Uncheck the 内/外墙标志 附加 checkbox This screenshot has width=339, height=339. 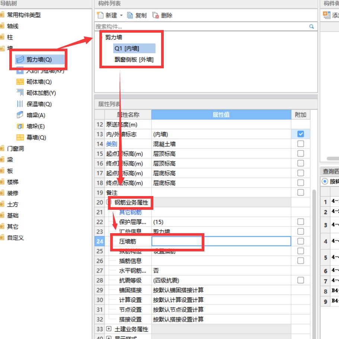point(300,134)
